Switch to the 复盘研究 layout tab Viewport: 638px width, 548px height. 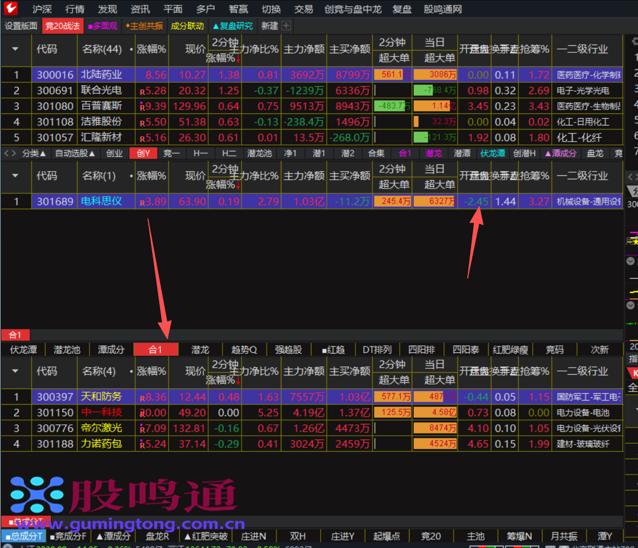coord(233,26)
